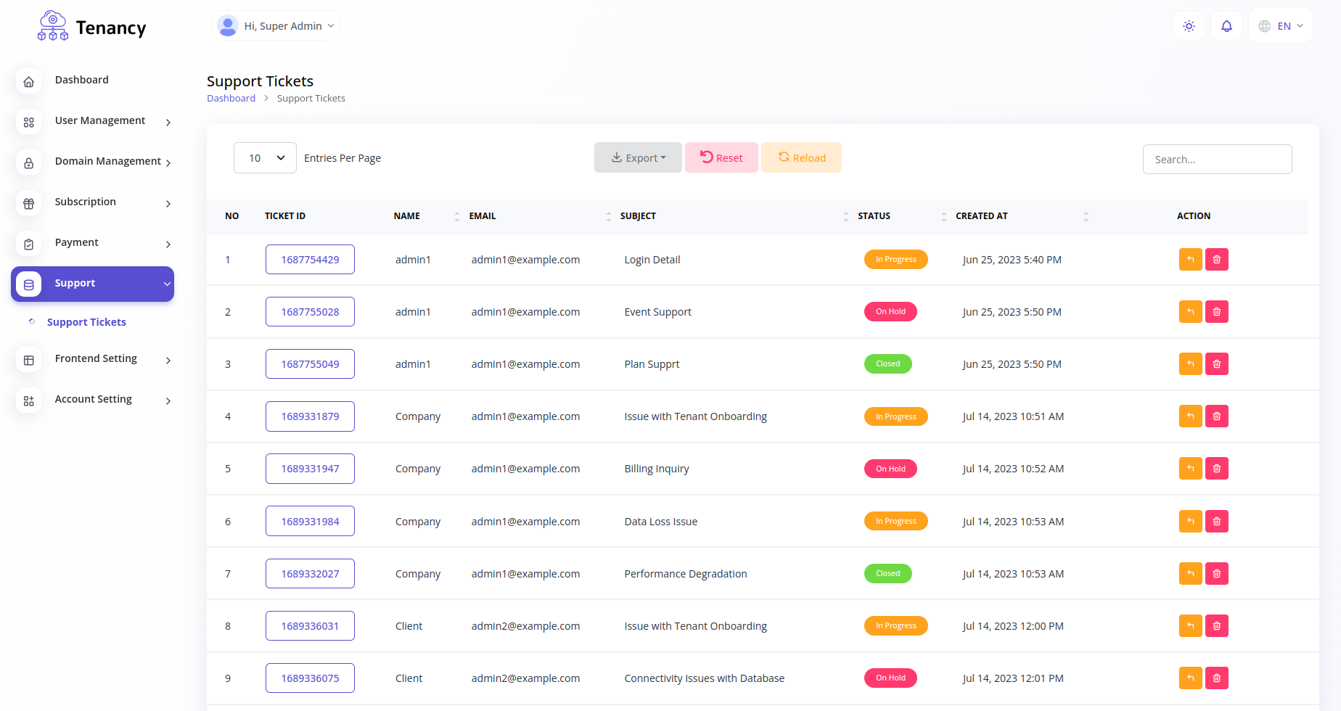
Task: Click the Domain Management lock icon
Action: pyautogui.click(x=29, y=163)
